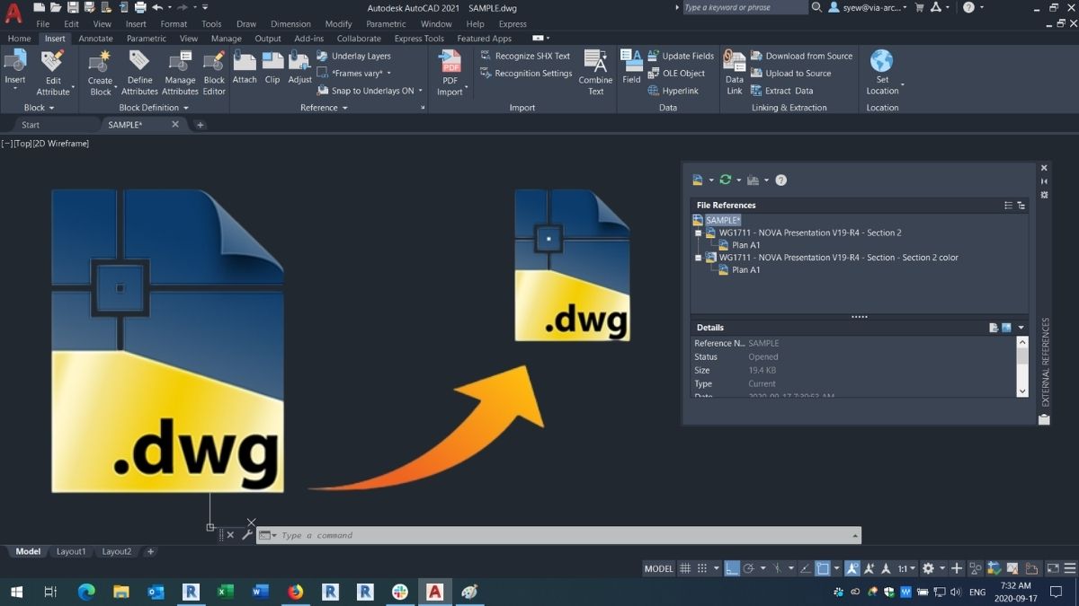Image resolution: width=1079 pixels, height=606 pixels.
Task: Insert a Field
Action: click(631, 67)
